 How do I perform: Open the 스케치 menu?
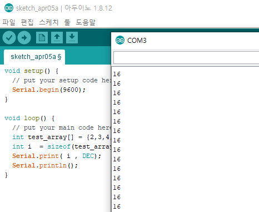(49, 22)
